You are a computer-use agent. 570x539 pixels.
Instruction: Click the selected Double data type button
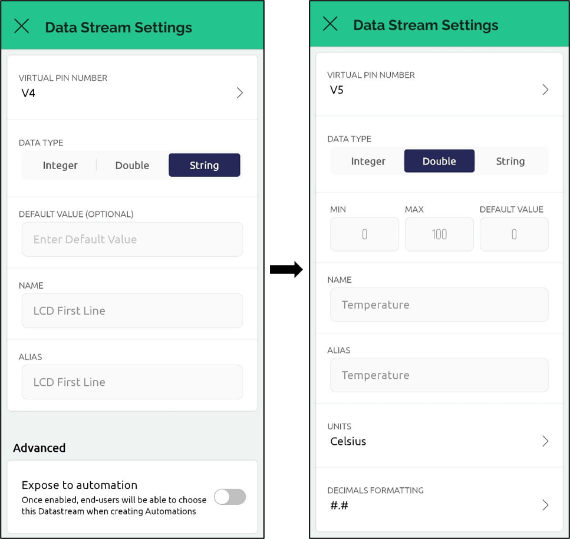coord(439,161)
